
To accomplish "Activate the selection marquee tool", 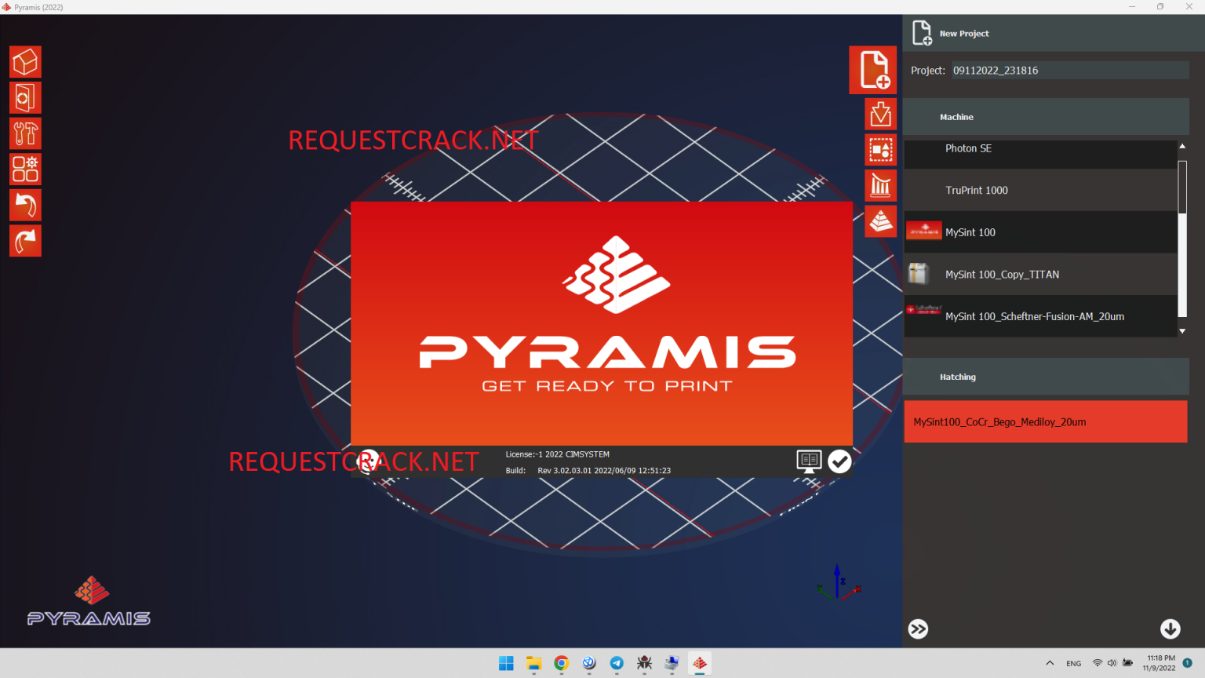I will (880, 149).
